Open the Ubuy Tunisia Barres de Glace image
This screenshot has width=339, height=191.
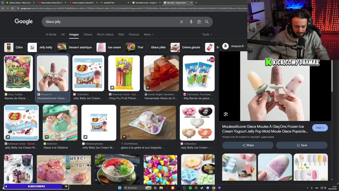click(x=18, y=73)
